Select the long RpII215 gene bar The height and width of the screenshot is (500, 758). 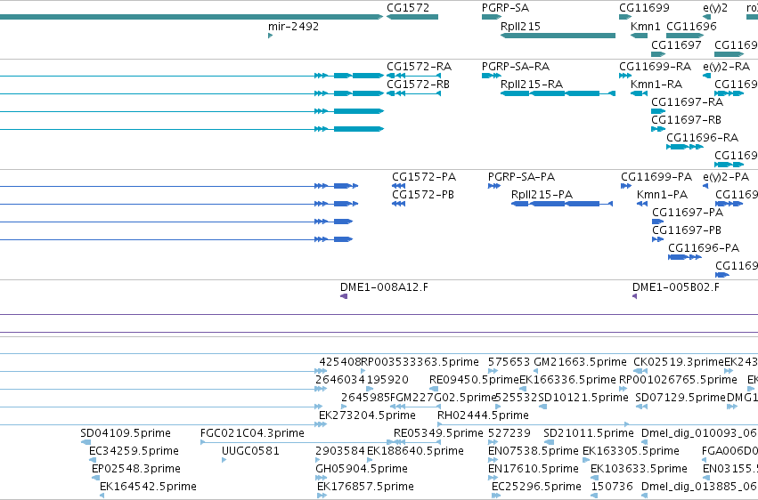(558, 36)
